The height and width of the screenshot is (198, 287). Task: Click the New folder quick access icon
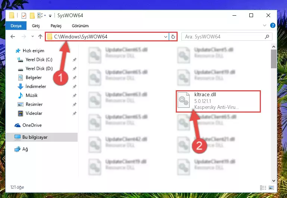click(x=32, y=16)
